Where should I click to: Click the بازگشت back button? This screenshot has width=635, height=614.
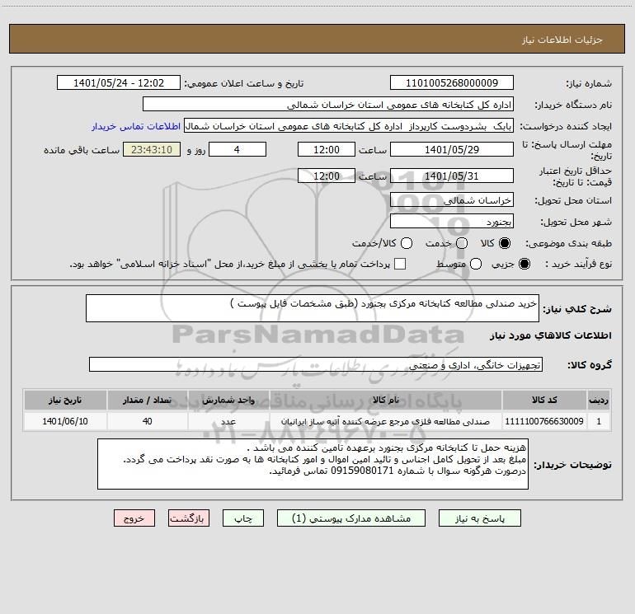(x=189, y=518)
